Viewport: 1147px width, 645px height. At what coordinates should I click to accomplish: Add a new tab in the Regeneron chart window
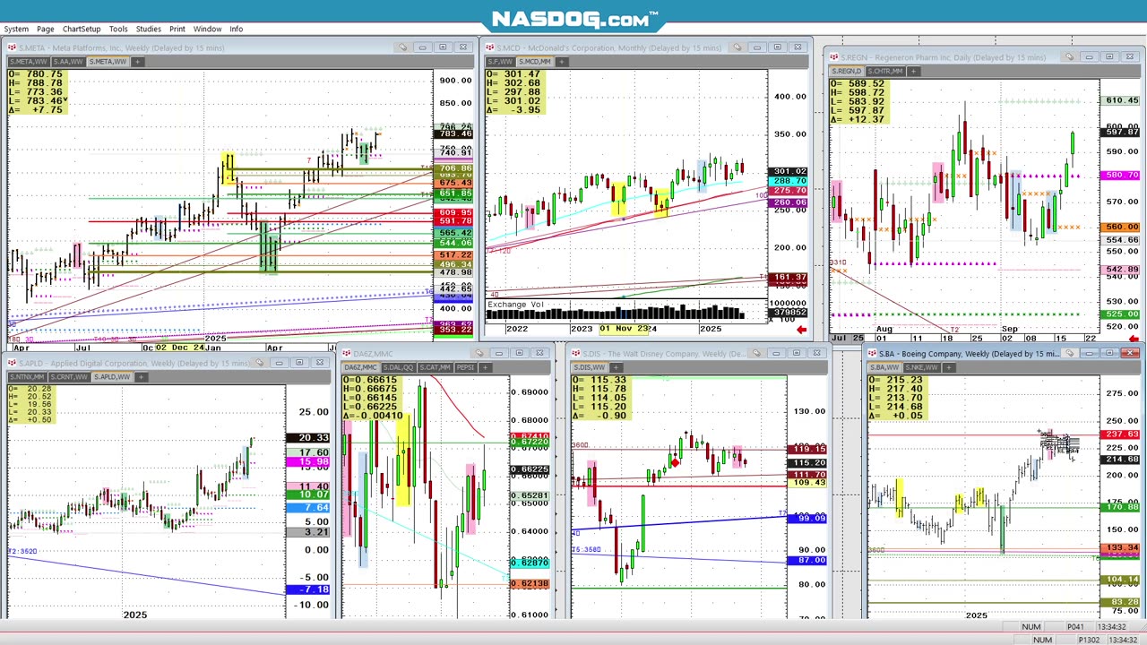pyautogui.click(x=912, y=72)
